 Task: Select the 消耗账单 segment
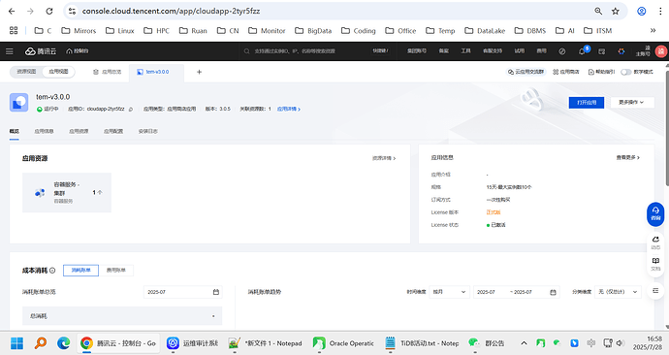click(x=81, y=270)
